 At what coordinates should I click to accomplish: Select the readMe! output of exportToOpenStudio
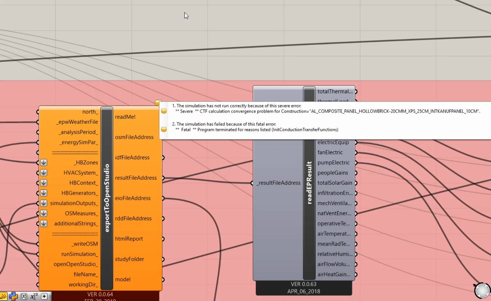(125, 117)
